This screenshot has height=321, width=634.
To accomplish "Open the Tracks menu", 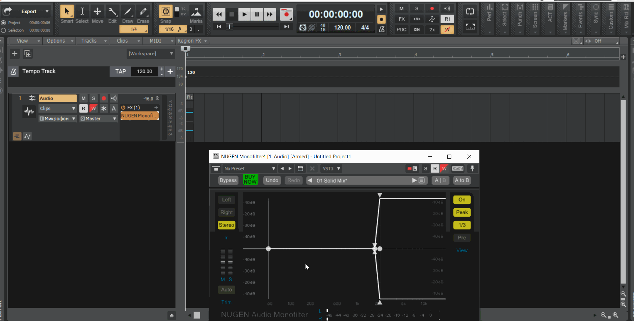I will [92, 41].
